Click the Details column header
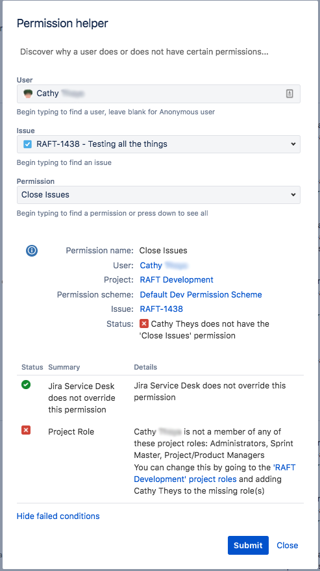This screenshot has height=571, width=320. 145,367
